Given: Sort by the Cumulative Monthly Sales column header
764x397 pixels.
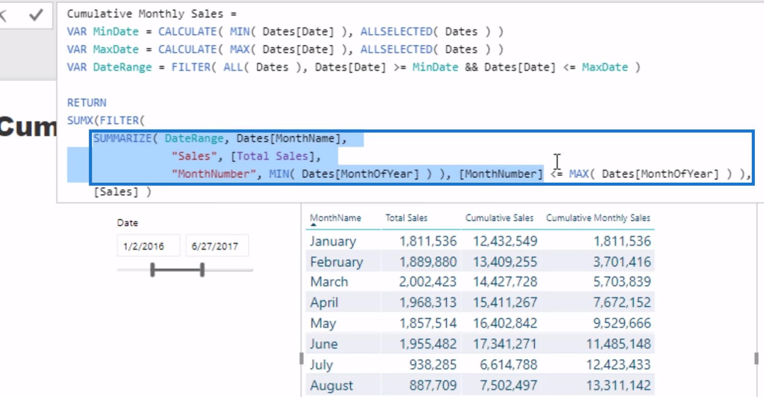Looking at the screenshot, I should coord(598,218).
